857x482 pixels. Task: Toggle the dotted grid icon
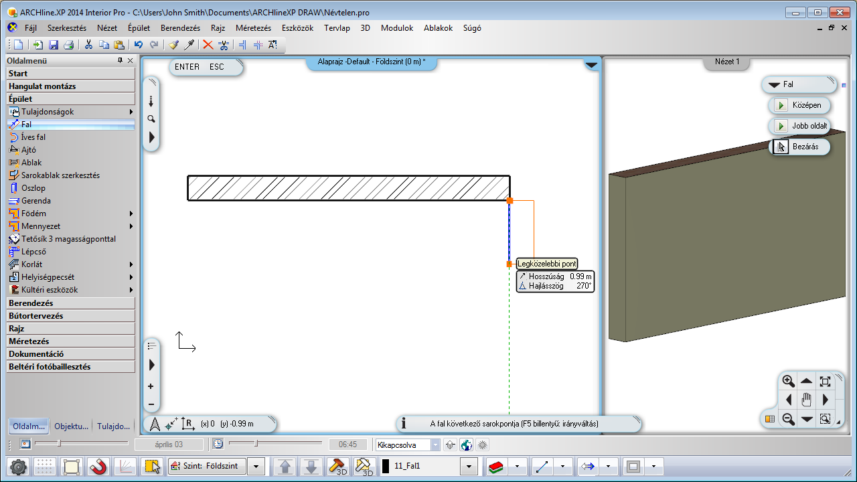[x=45, y=467]
